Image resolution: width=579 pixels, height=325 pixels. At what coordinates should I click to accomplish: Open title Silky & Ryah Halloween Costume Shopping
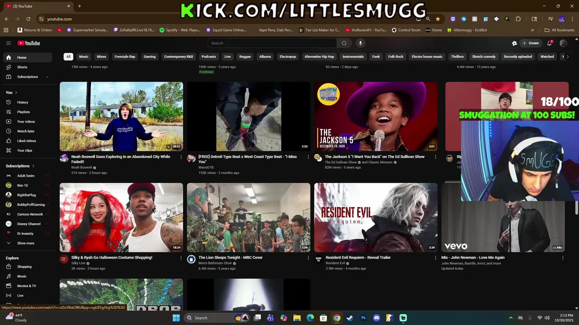point(112,258)
